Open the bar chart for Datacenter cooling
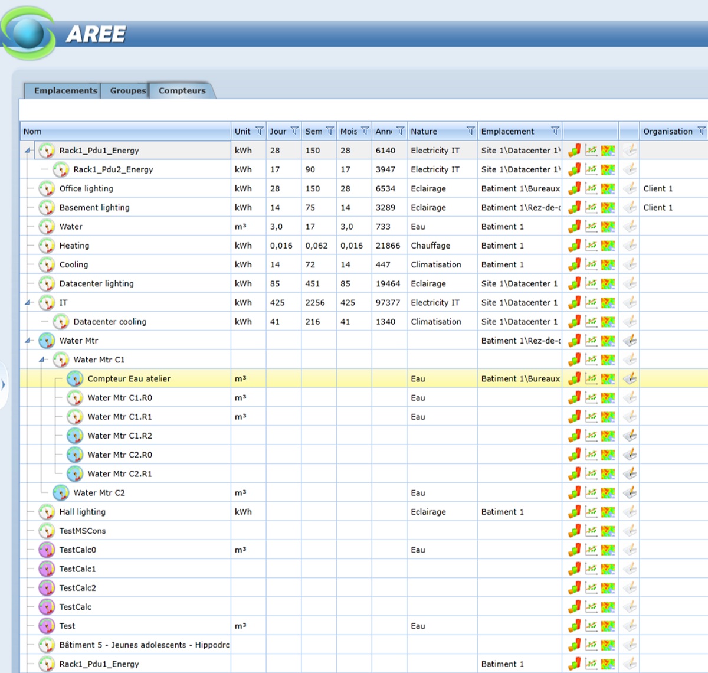Image resolution: width=708 pixels, height=673 pixels. pos(575,322)
